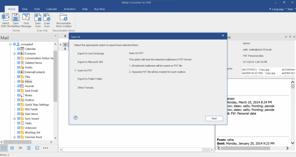Click the mail folder tree vertical scrollbar
Viewport: 296px width, 157px height.
click(55, 76)
